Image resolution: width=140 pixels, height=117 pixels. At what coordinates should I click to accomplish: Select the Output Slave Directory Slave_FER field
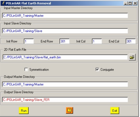tap(65, 100)
